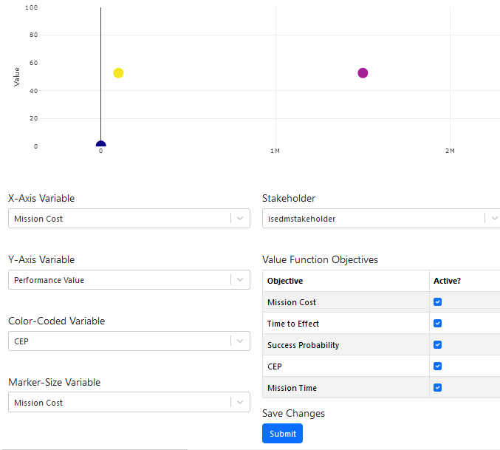The width and height of the screenshot is (500, 450).
Task: Click the purple data point on chart
Action: [363, 73]
